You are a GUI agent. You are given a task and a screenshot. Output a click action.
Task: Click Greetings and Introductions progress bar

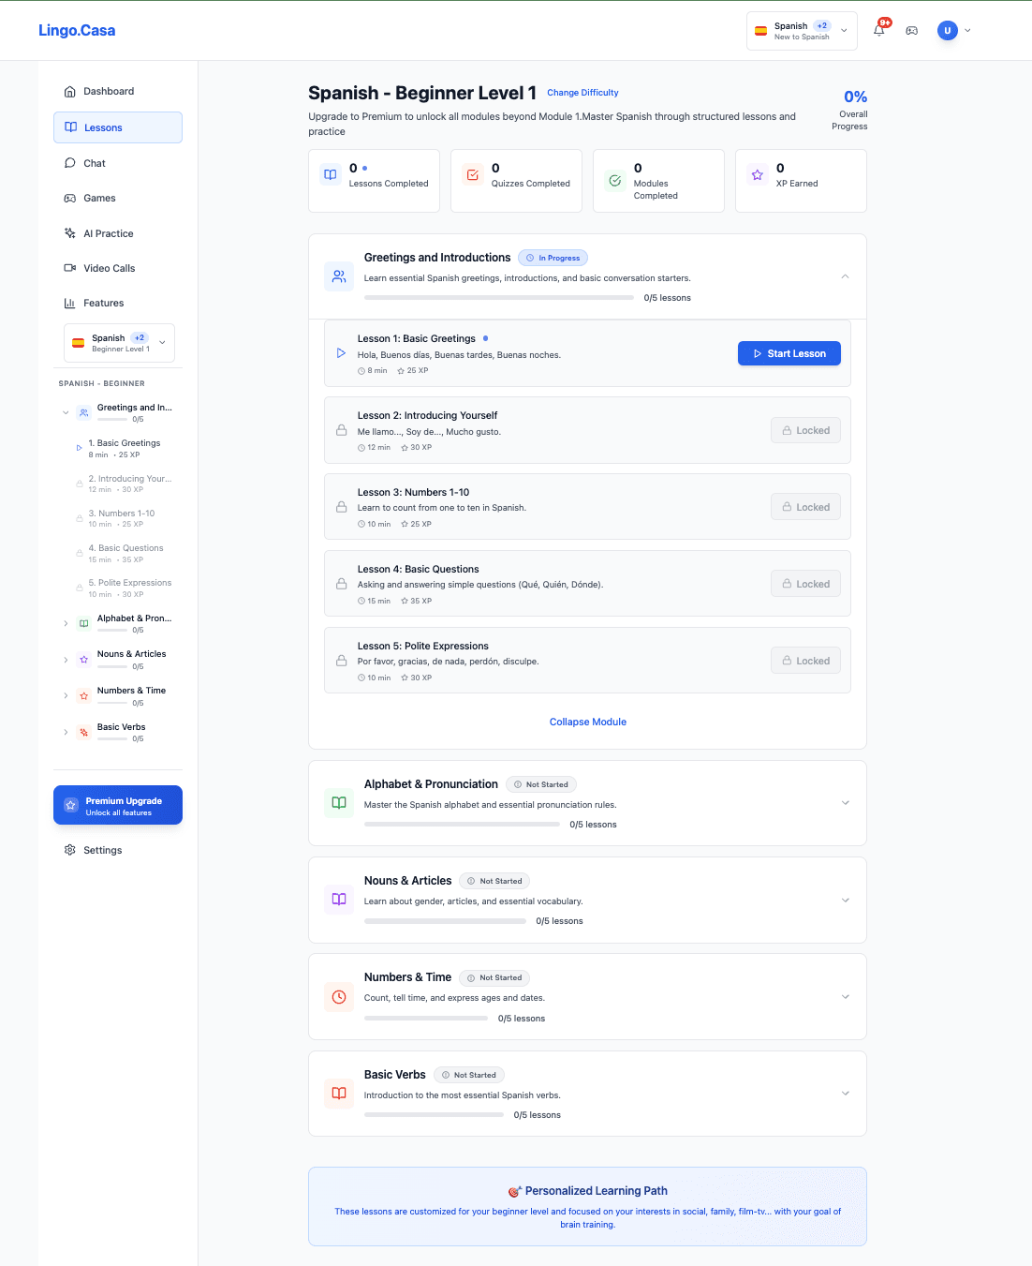point(498,298)
